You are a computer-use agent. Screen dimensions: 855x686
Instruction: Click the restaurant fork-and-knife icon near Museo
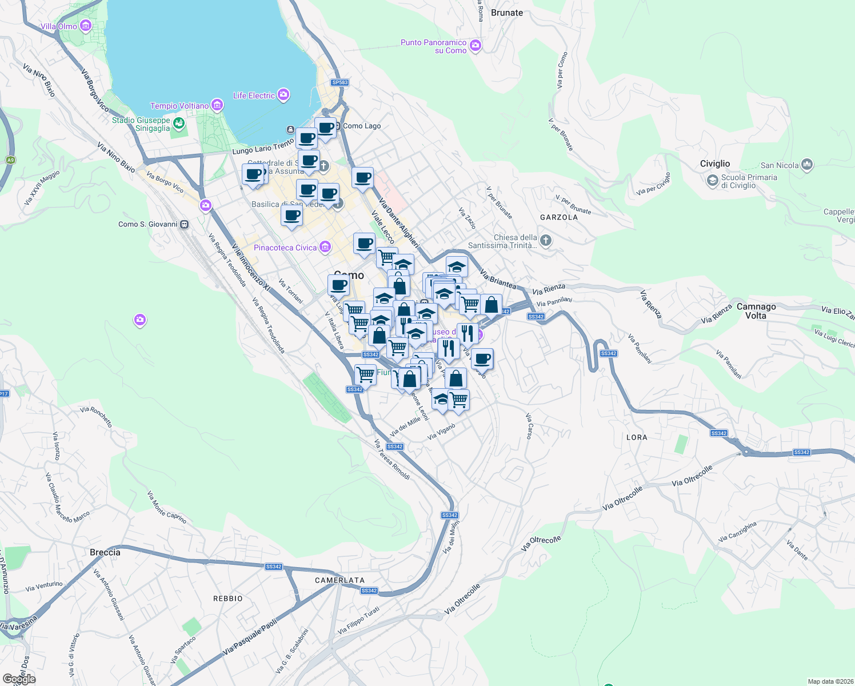[468, 333]
